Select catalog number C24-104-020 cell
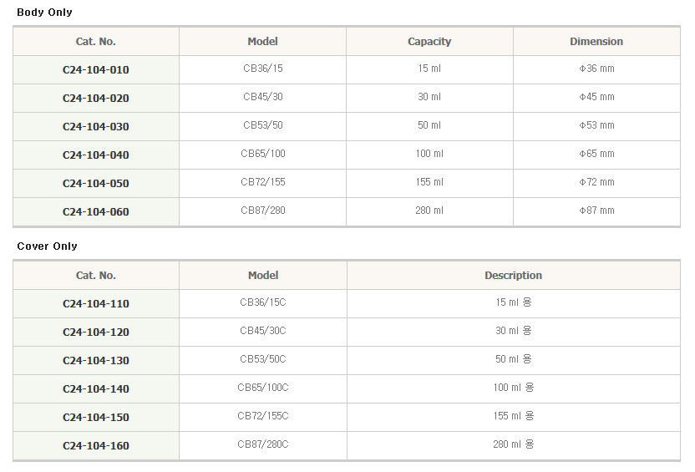 (x=96, y=98)
